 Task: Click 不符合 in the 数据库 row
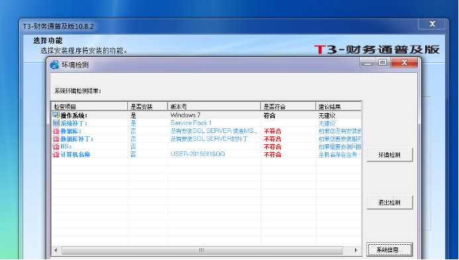pos(272,131)
